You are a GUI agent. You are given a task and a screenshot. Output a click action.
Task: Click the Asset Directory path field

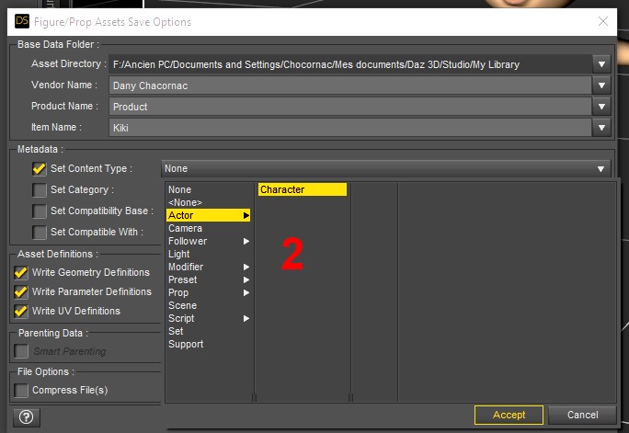point(350,64)
